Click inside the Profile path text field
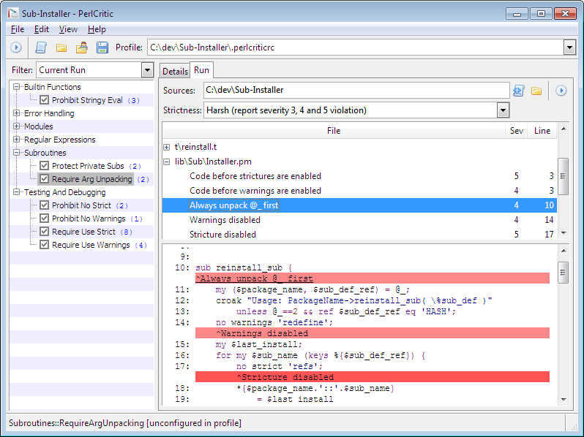This screenshot has height=437, width=584. point(356,47)
